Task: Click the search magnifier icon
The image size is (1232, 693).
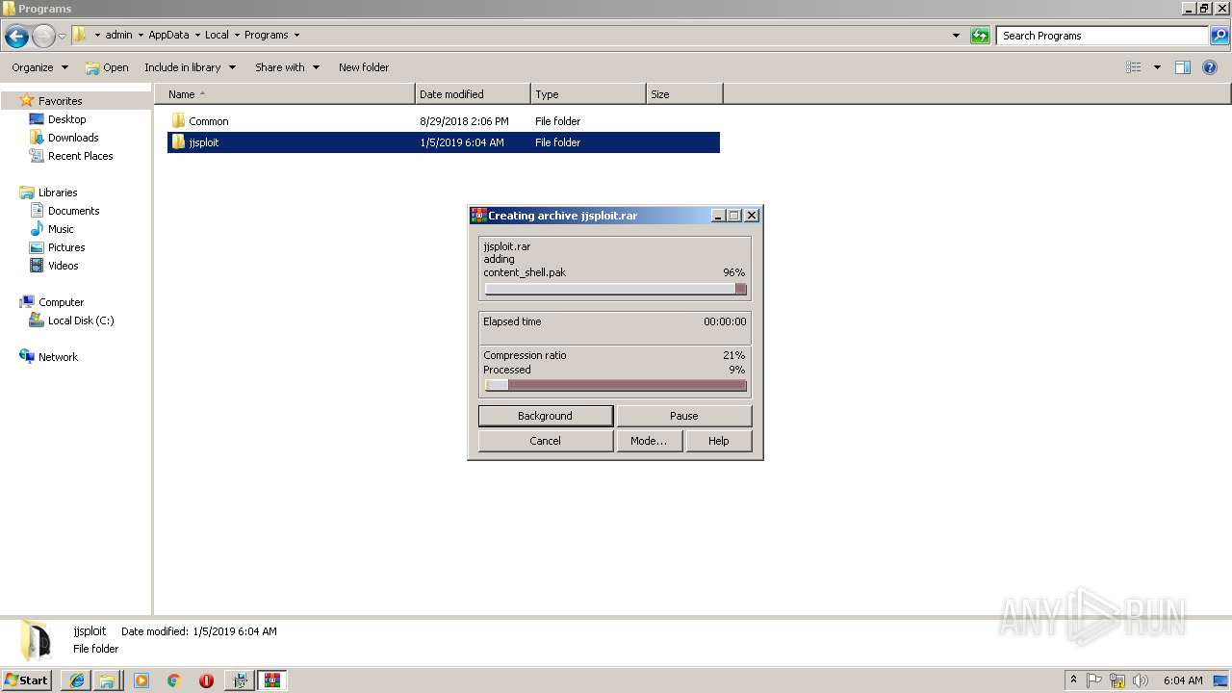Action: [1219, 36]
